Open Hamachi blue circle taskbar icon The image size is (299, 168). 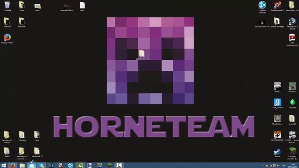coord(71,165)
